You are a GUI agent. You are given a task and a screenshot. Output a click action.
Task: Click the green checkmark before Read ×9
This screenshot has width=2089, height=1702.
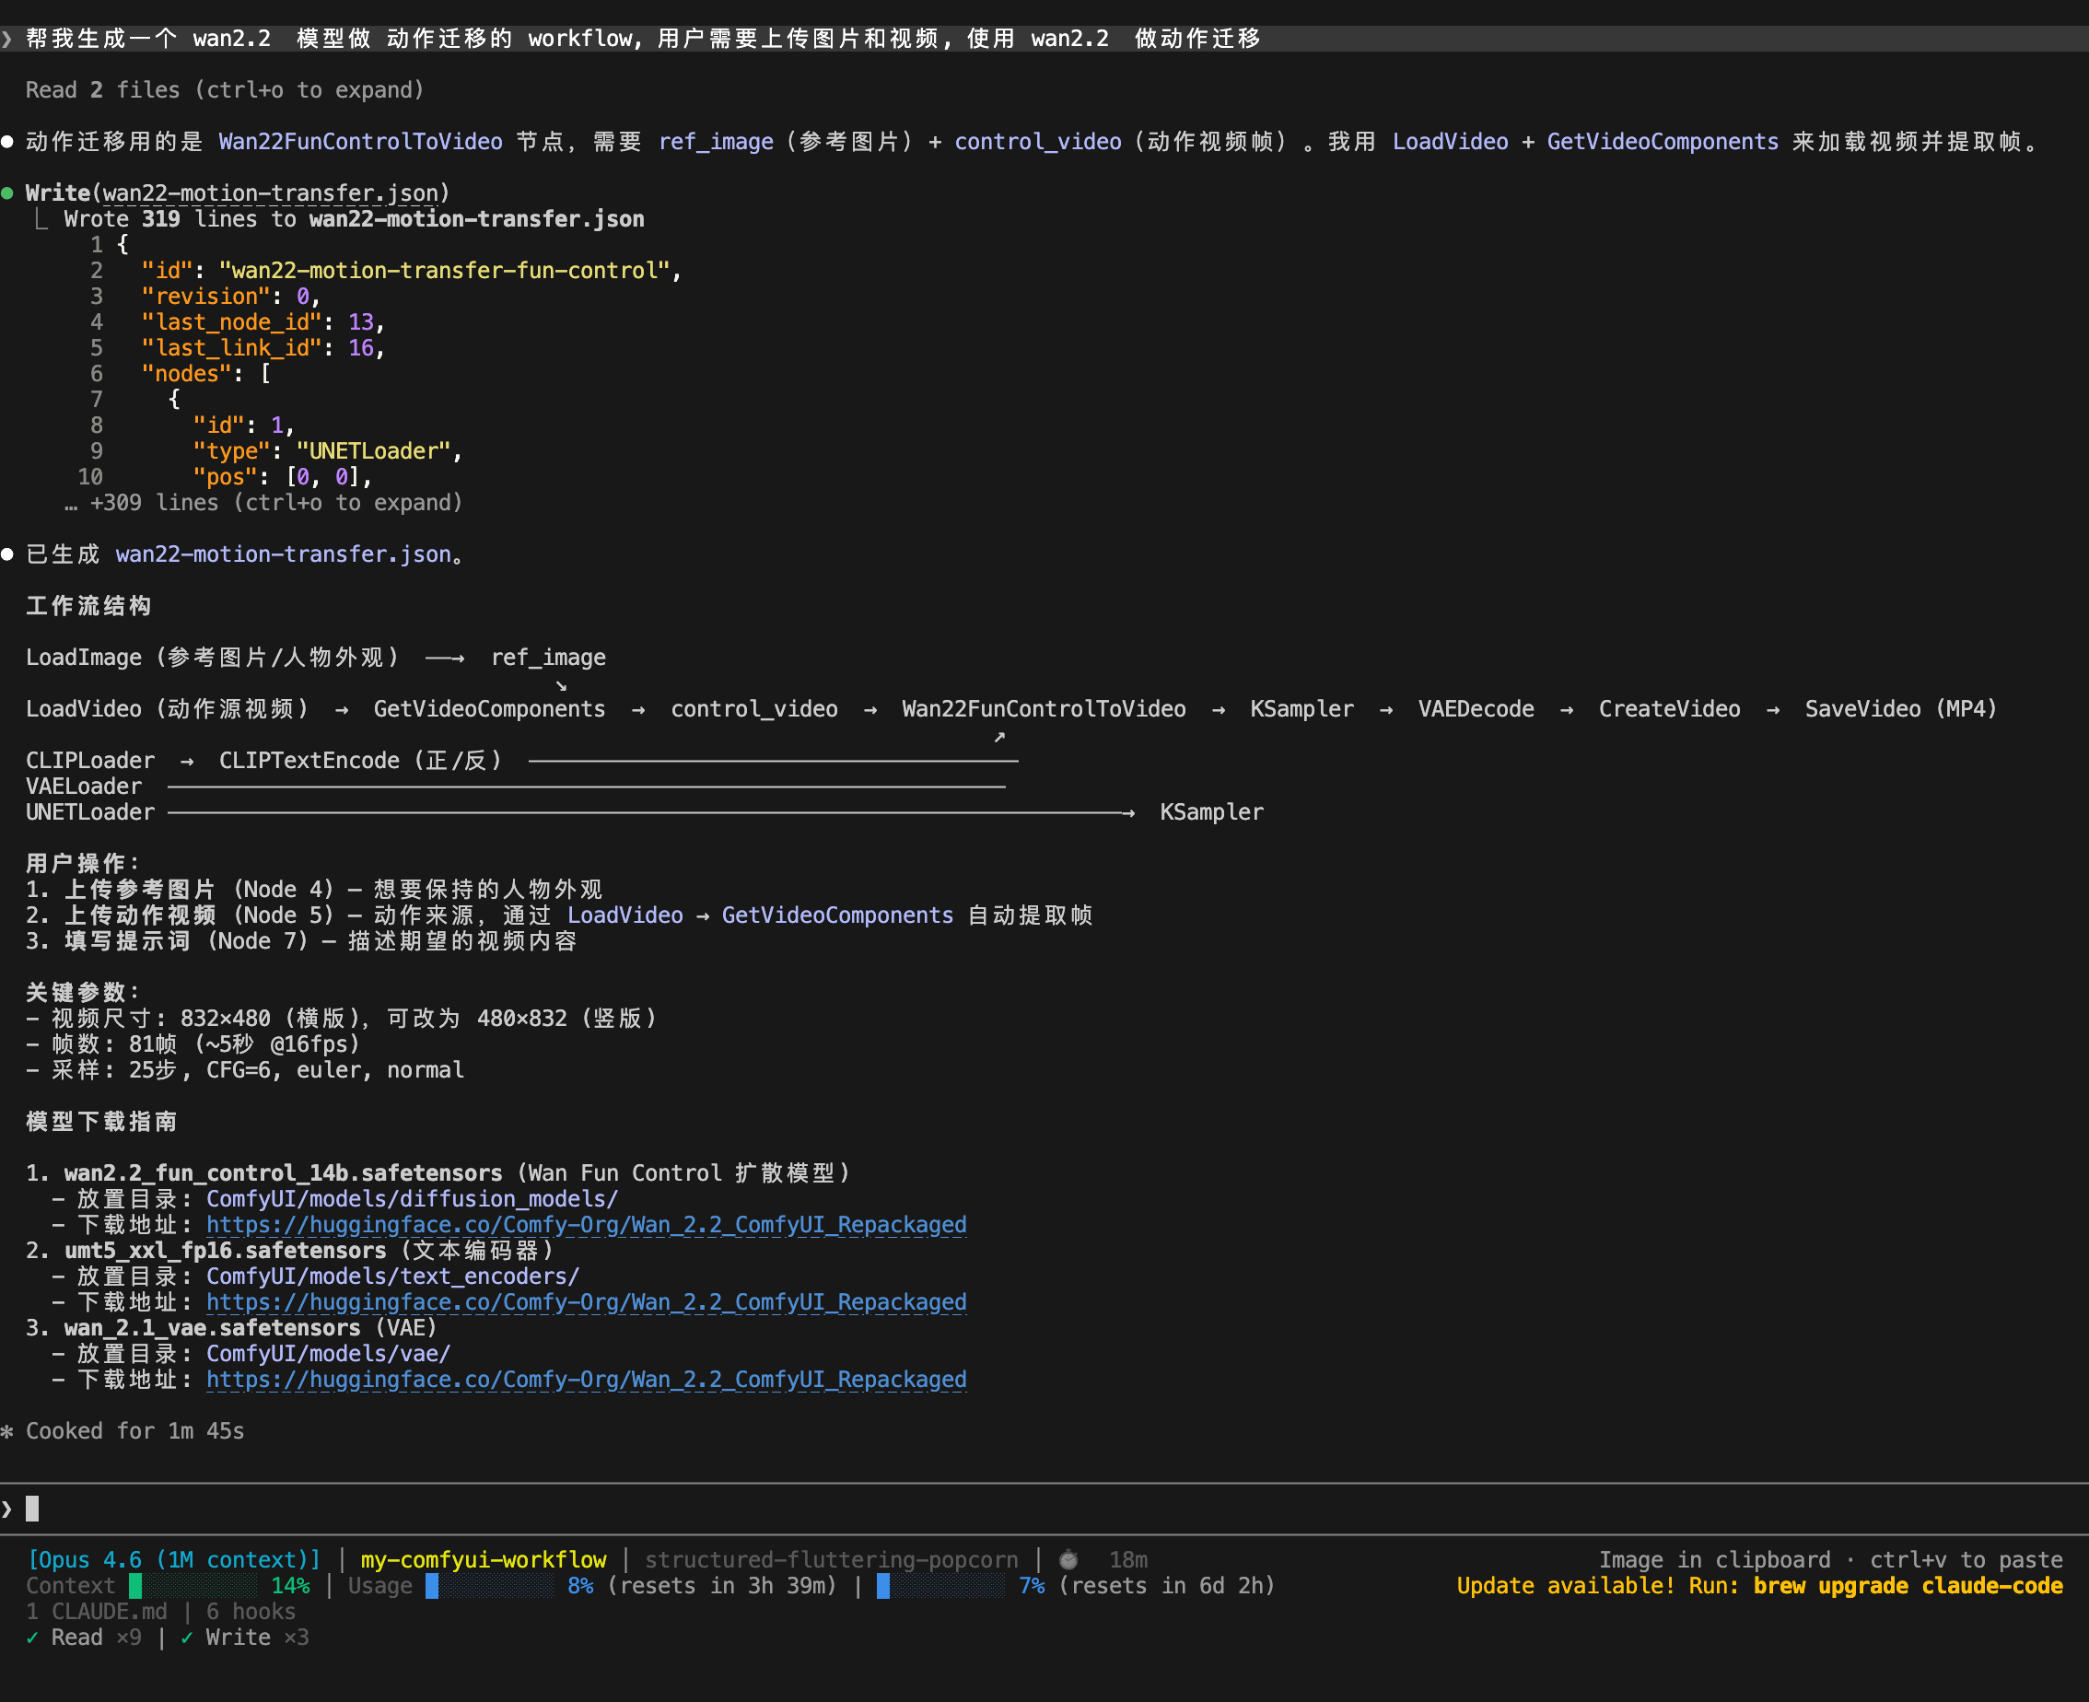tap(32, 1638)
